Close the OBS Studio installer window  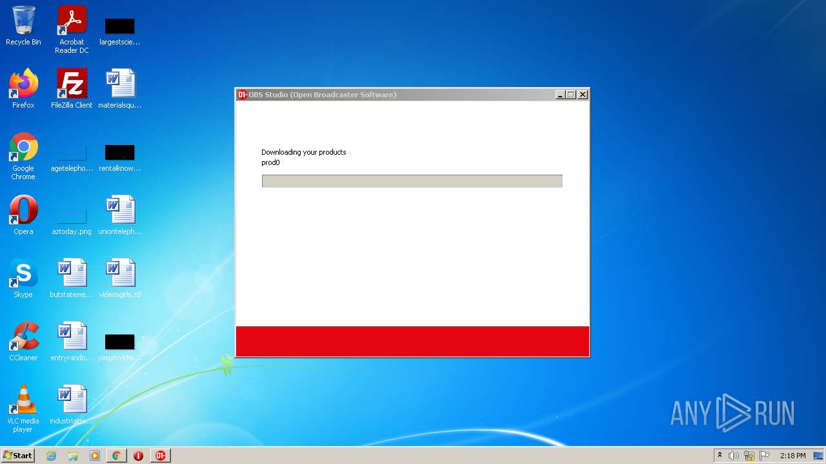coord(583,95)
